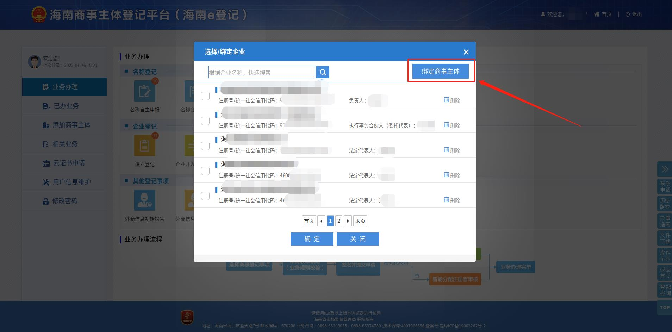Screen dimensions: 672x332
Task: Go to previous page arrow in pagination
Action: point(321,221)
